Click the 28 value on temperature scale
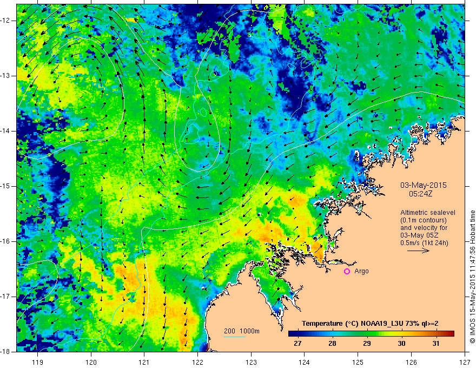The image size is (476, 368). click(x=332, y=344)
